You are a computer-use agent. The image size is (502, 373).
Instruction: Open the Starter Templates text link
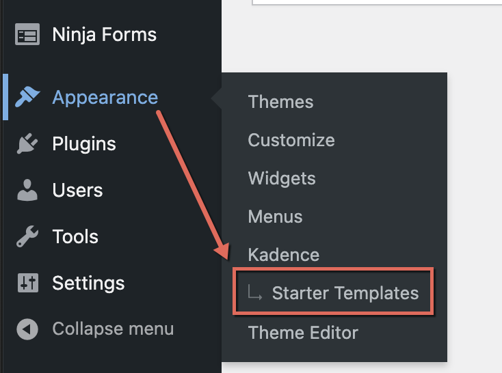click(345, 293)
